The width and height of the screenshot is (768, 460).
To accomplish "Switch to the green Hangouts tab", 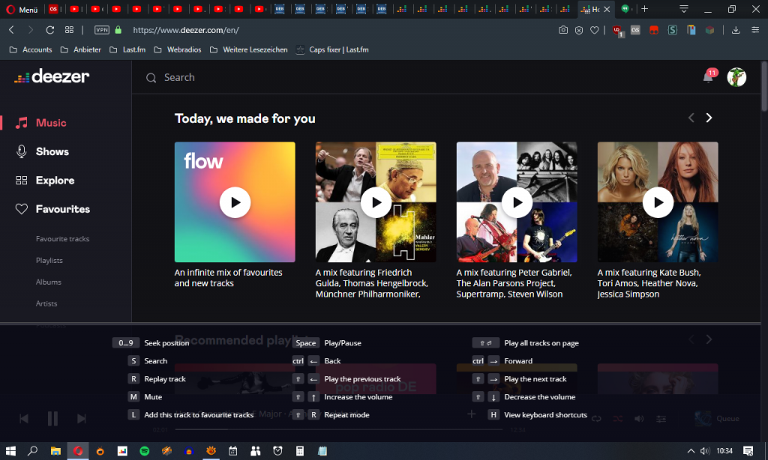I will [625, 9].
